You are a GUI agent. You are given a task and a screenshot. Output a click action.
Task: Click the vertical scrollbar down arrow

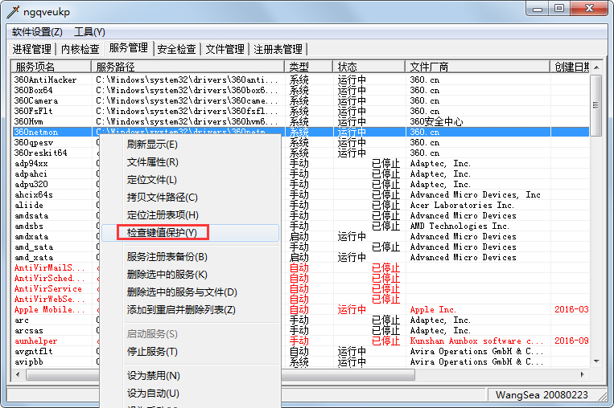(x=595, y=361)
